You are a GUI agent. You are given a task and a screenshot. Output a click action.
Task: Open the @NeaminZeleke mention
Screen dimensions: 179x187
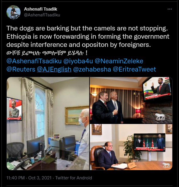pyautogui.click(x=119, y=61)
